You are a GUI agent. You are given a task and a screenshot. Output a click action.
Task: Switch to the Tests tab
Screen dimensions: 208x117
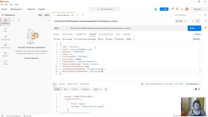[118, 34]
